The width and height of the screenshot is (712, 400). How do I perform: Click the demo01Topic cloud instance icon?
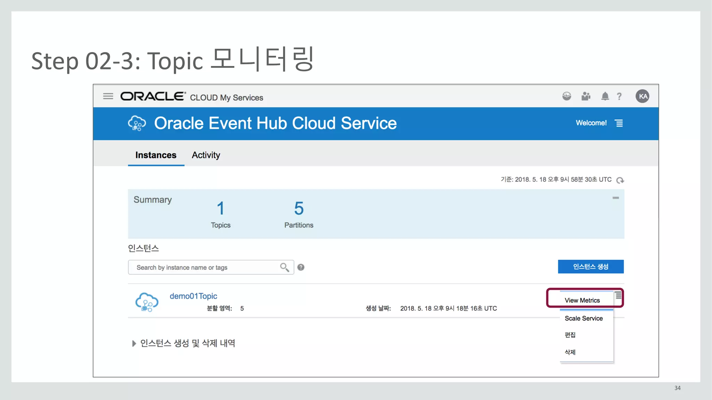tap(147, 302)
